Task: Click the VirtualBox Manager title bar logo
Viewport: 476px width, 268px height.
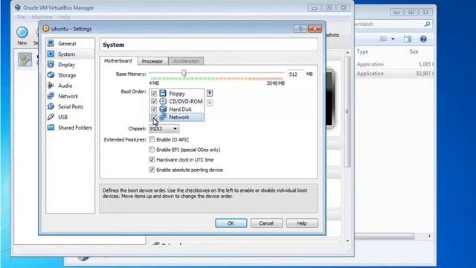Action: [x=18, y=7]
